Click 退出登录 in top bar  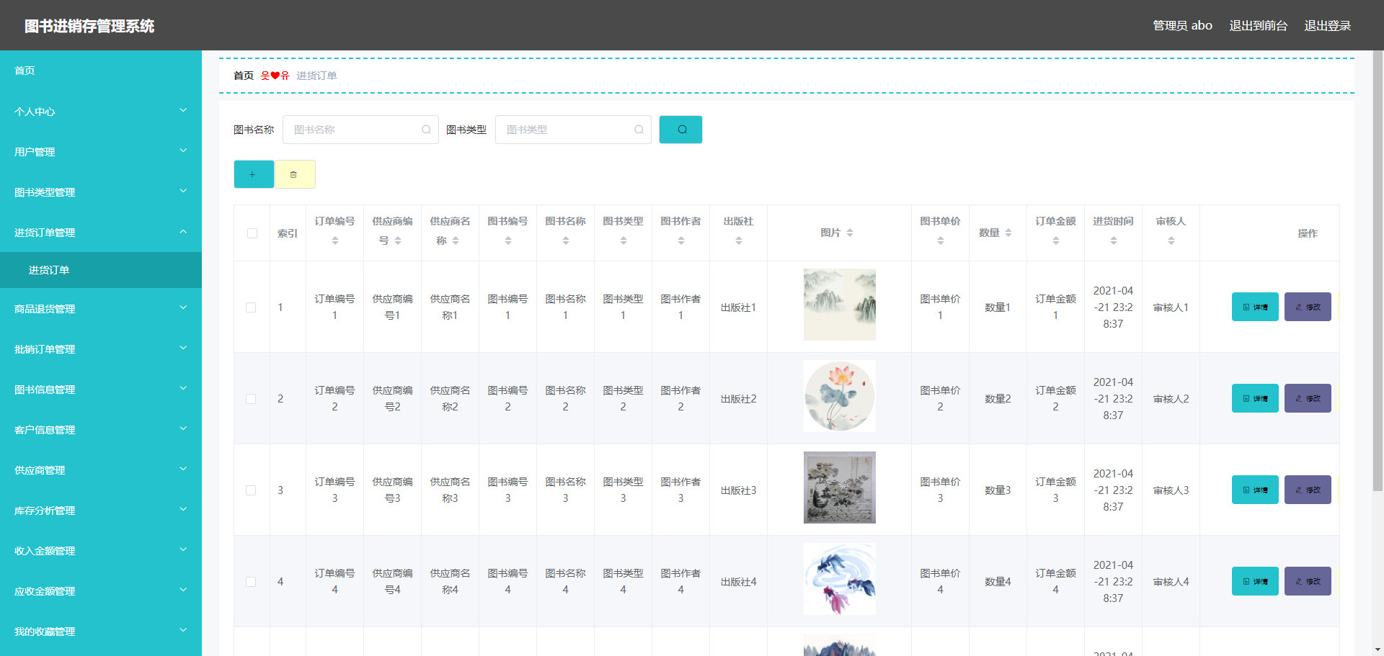click(1327, 25)
